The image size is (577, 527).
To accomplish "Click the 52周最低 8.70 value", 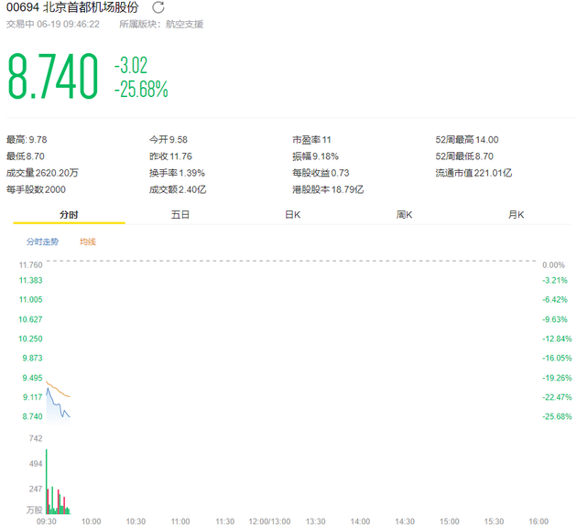I will tap(464, 156).
